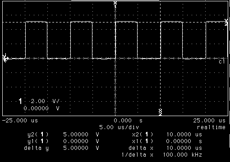Click the realtime acquisition mode label
Viewport: 230px width, 162px height.
pyautogui.click(x=211, y=127)
